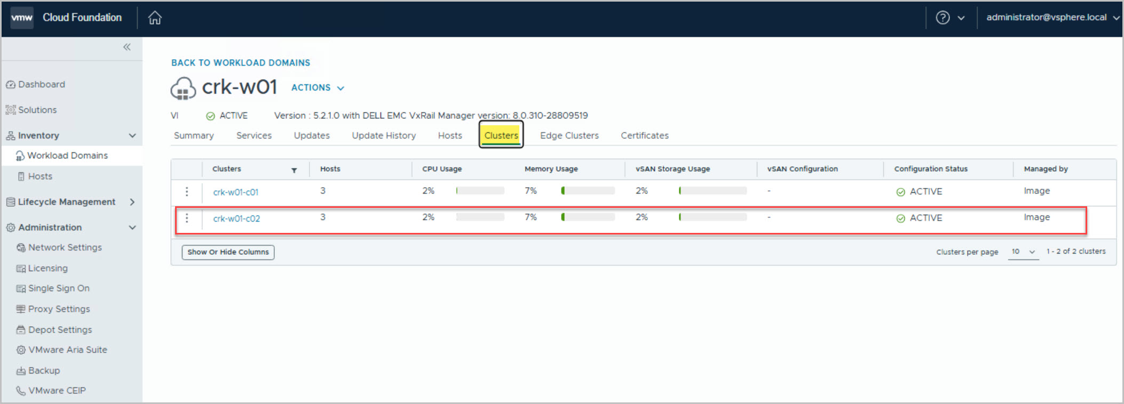
Task: Open the crk-w01-c02 cluster link
Action: click(x=236, y=219)
